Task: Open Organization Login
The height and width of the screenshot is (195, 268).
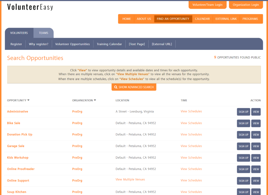Action: [246, 5]
